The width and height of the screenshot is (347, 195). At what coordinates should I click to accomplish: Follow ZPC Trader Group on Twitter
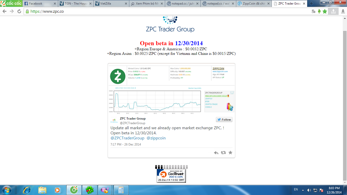point(224,120)
